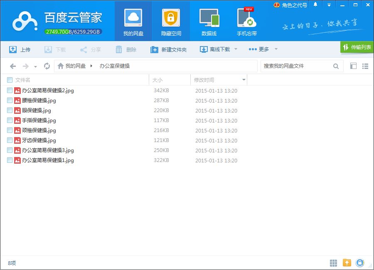Open the 更多 dropdown menu
This screenshot has height=270, width=374.
point(263,49)
